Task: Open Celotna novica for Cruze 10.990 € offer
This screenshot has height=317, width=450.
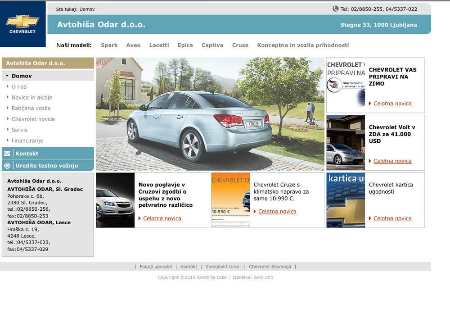Action: pyautogui.click(x=277, y=212)
